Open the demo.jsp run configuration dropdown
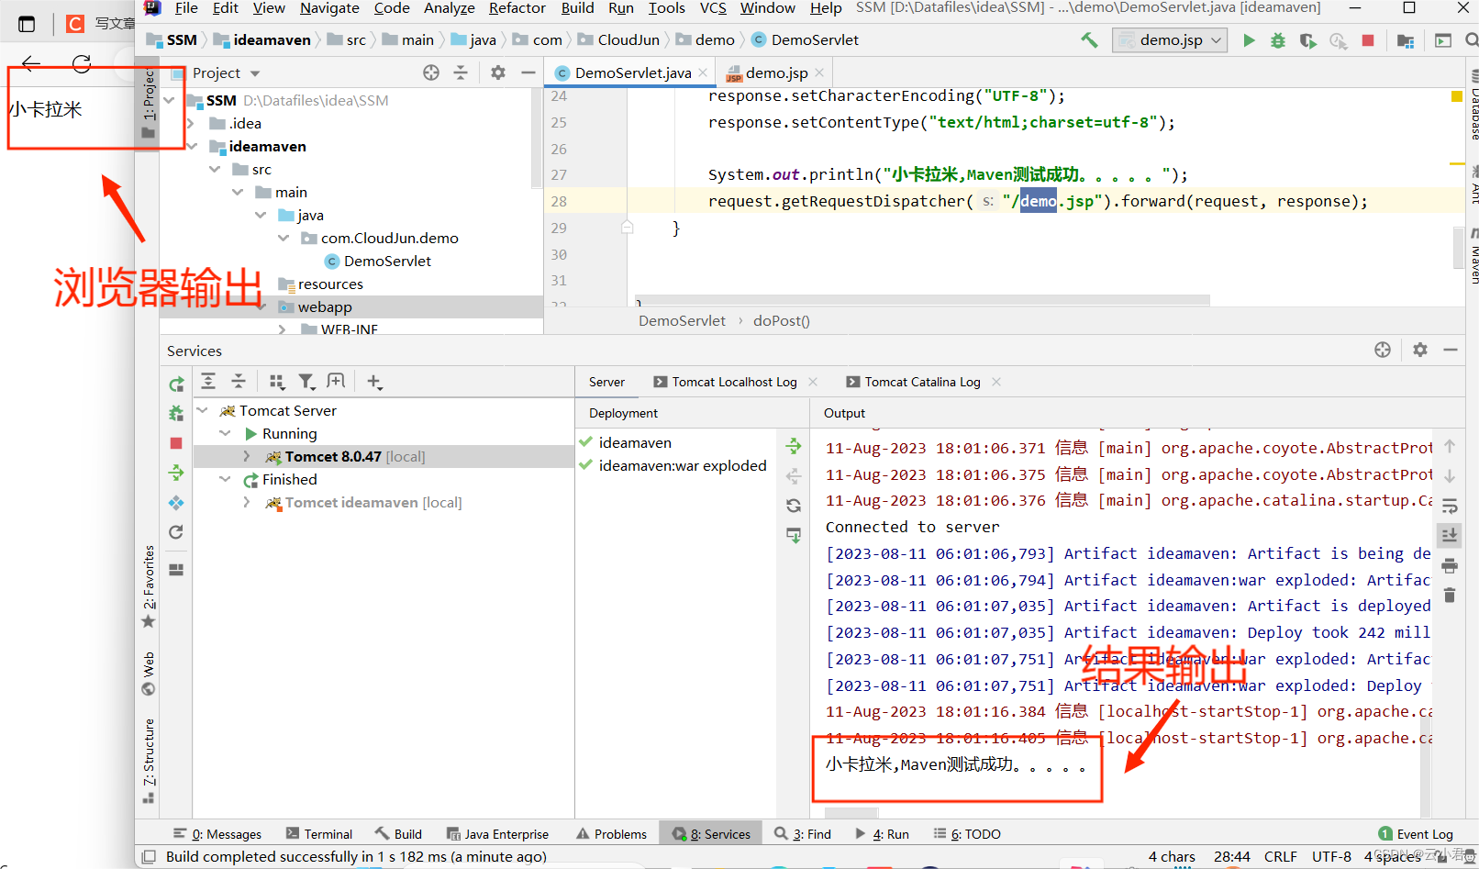This screenshot has height=869, width=1479. (x=1170, y=40)
